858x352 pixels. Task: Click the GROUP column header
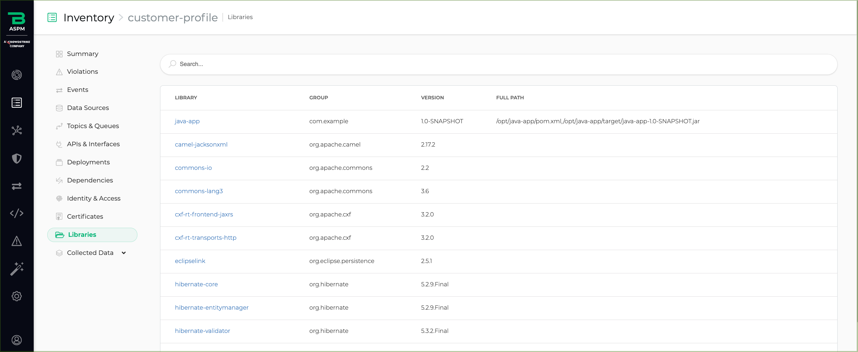coord(319,98)
